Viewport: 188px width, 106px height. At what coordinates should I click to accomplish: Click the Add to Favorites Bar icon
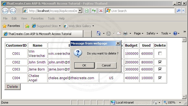27,26
